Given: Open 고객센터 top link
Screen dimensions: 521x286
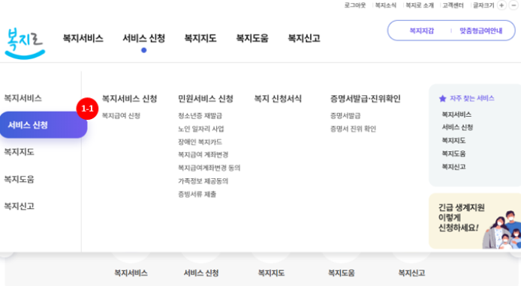Looking at the screenshot, I should (x=453, y=5).
